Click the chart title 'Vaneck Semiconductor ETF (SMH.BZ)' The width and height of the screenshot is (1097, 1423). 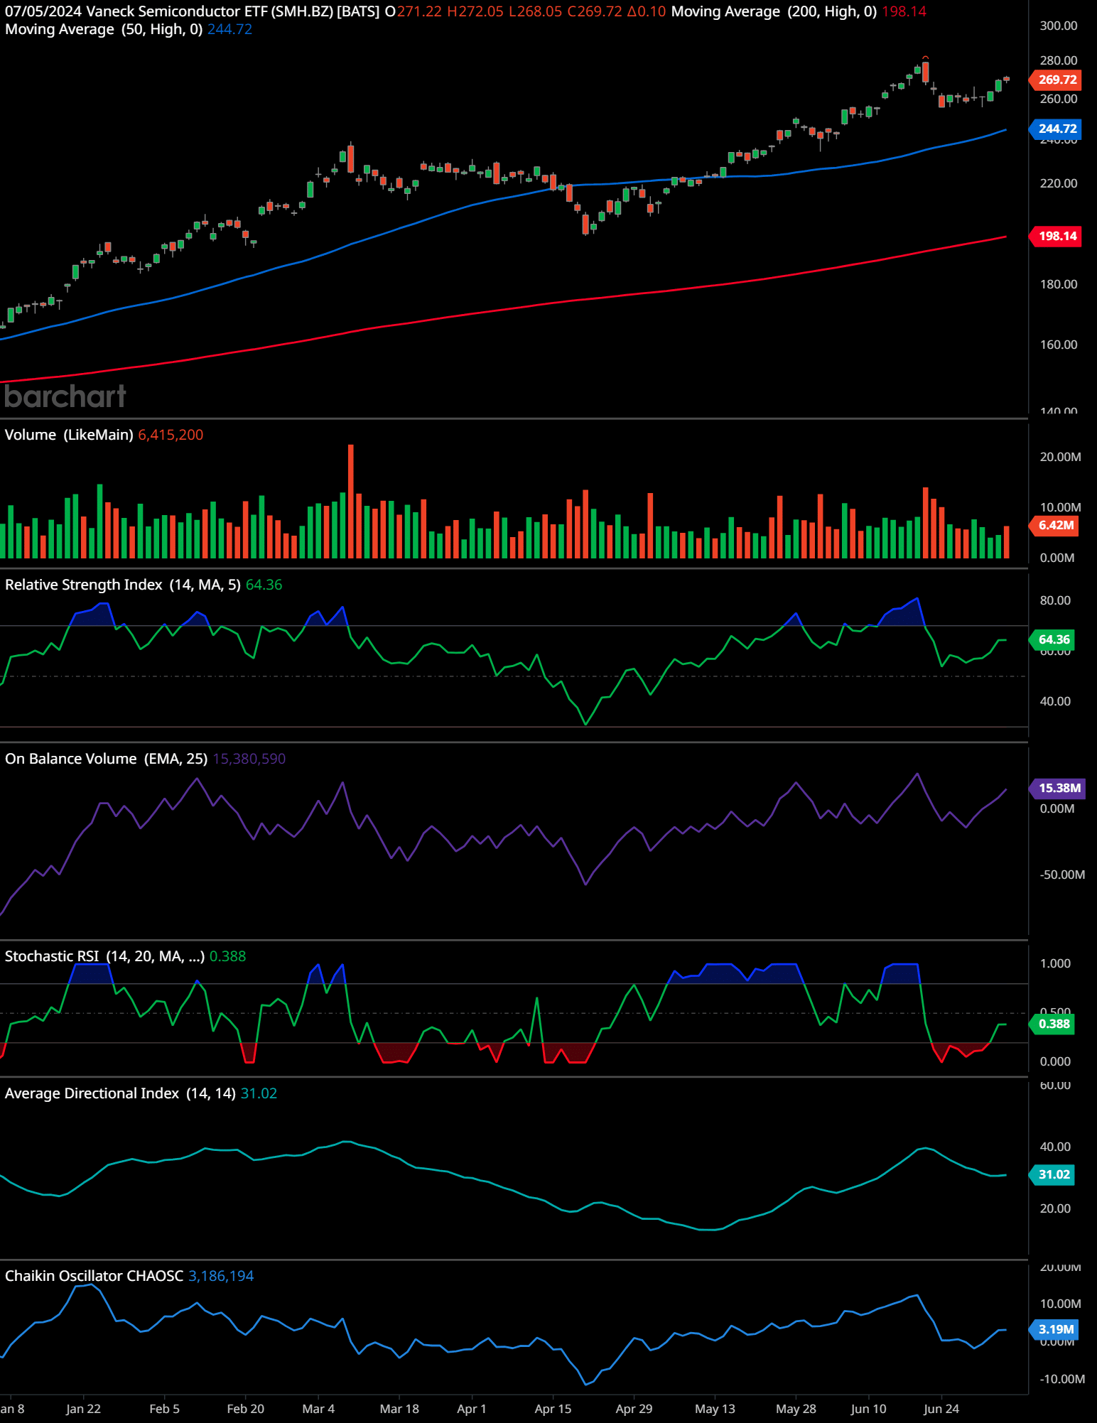point(210,11)
